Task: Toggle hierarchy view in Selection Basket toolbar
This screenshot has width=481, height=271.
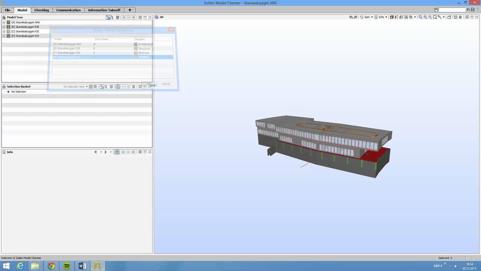Action: tap(101, 87)
